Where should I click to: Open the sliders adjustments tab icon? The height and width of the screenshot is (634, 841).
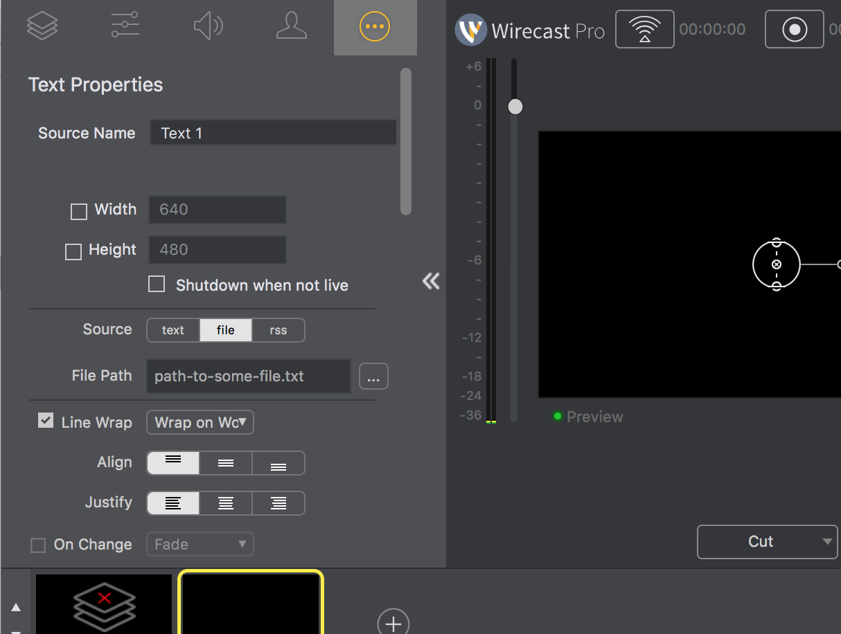(125, 27)
